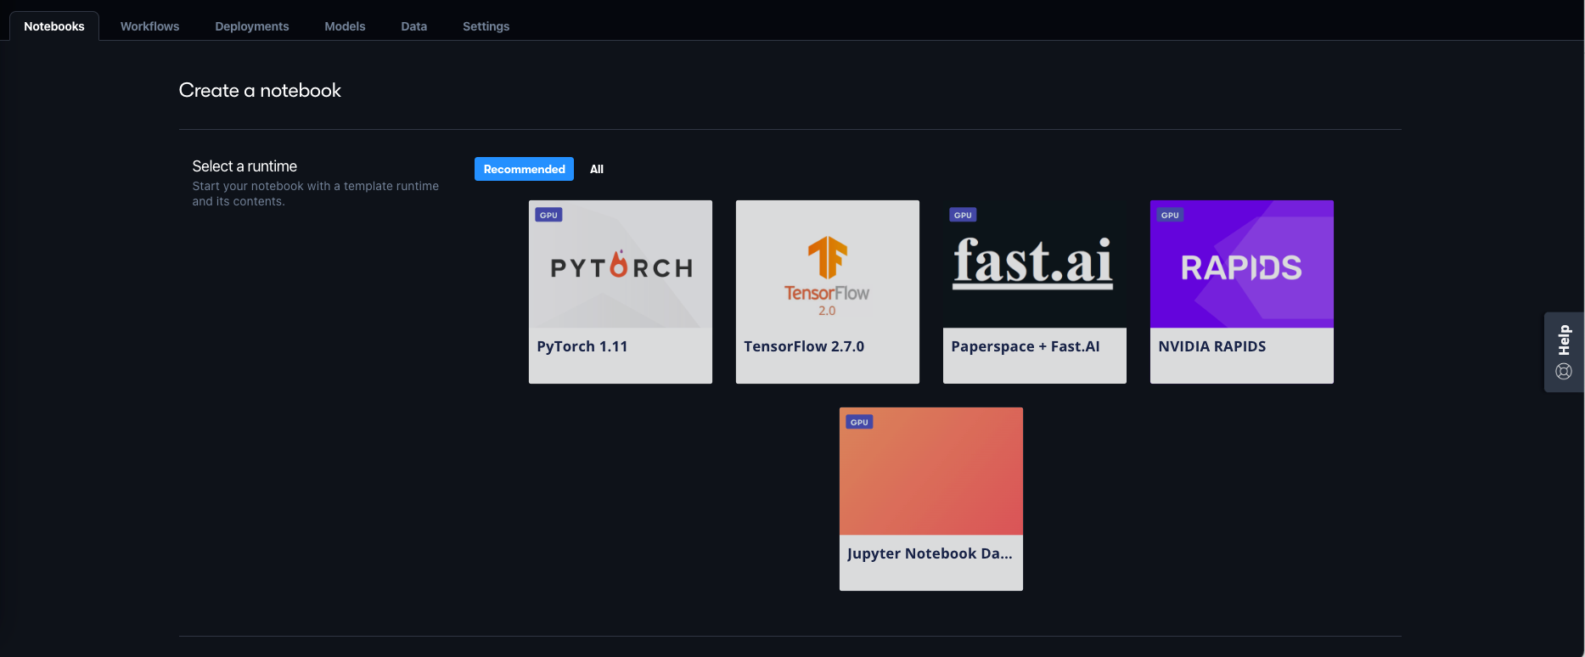
Task: Open the Help side panel
Action: (x=1564, y=351)
